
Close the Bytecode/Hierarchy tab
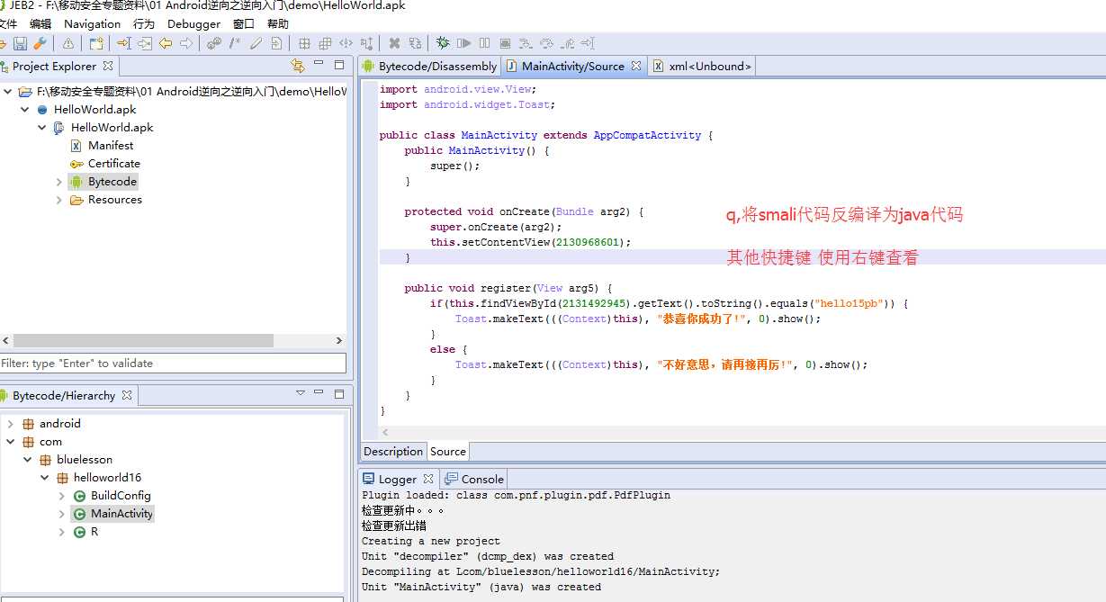[x=127, y=395]
